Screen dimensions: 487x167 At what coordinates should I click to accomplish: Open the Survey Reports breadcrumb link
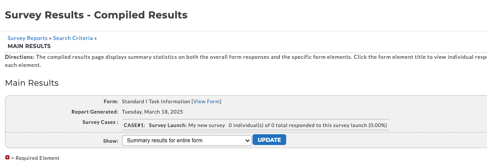[28, 38]
